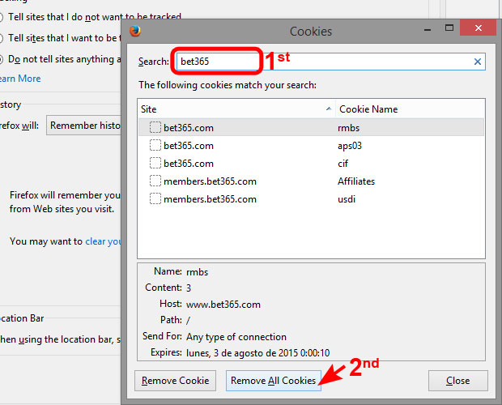Close the Cookies dialog with Close button
This screenshot has width=502, height=405.
[x=458, y=381]
